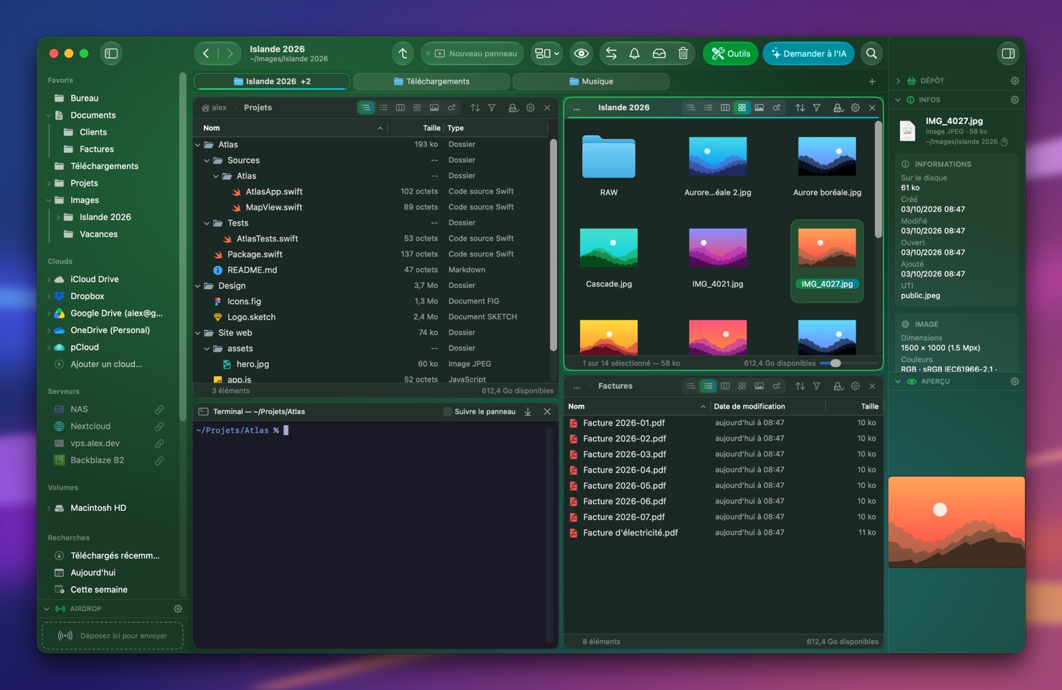Collapse the Design folder row
1062x690 pixels.
[198, 286]
